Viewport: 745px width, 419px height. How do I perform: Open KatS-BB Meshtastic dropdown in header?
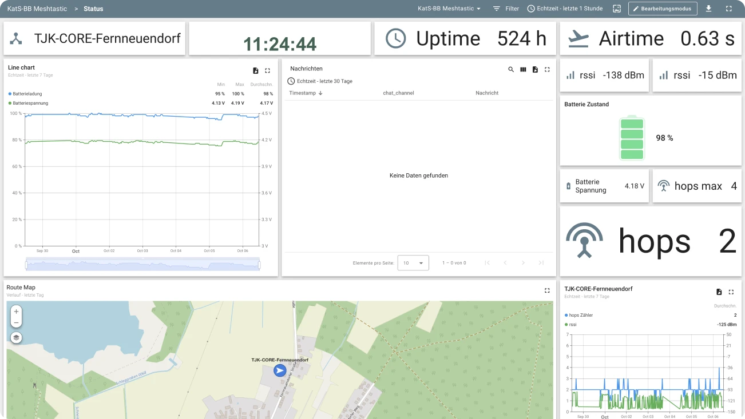tap(449, 9)
